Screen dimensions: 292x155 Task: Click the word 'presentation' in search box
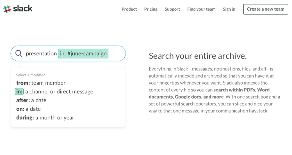(x=41, y=53)
